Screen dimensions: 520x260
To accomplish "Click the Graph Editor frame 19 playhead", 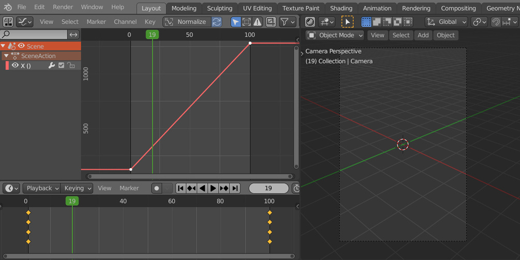I will pyautogui.click(x=152, y=35).
